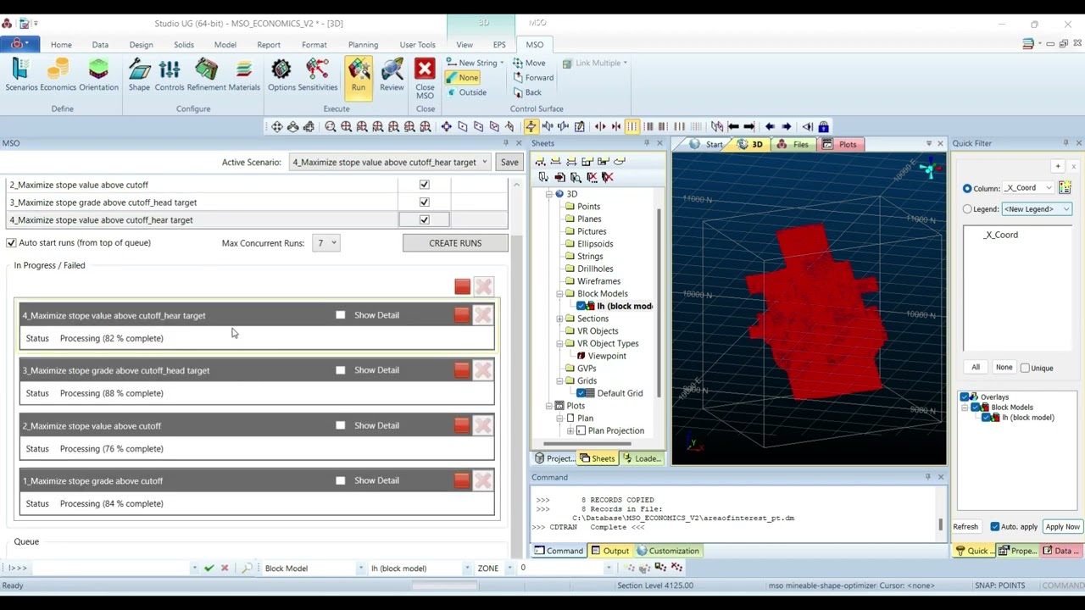Expand the Sections tree node
This screenshot has height=610, width=1085.
pyautogui.click(x=559, y=319)
